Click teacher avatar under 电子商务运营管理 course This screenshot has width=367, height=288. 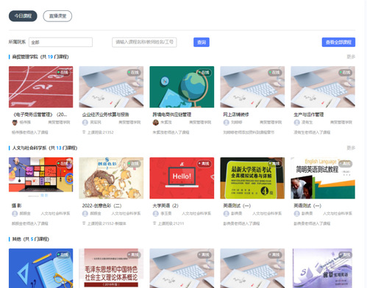(x=15, y=122)
